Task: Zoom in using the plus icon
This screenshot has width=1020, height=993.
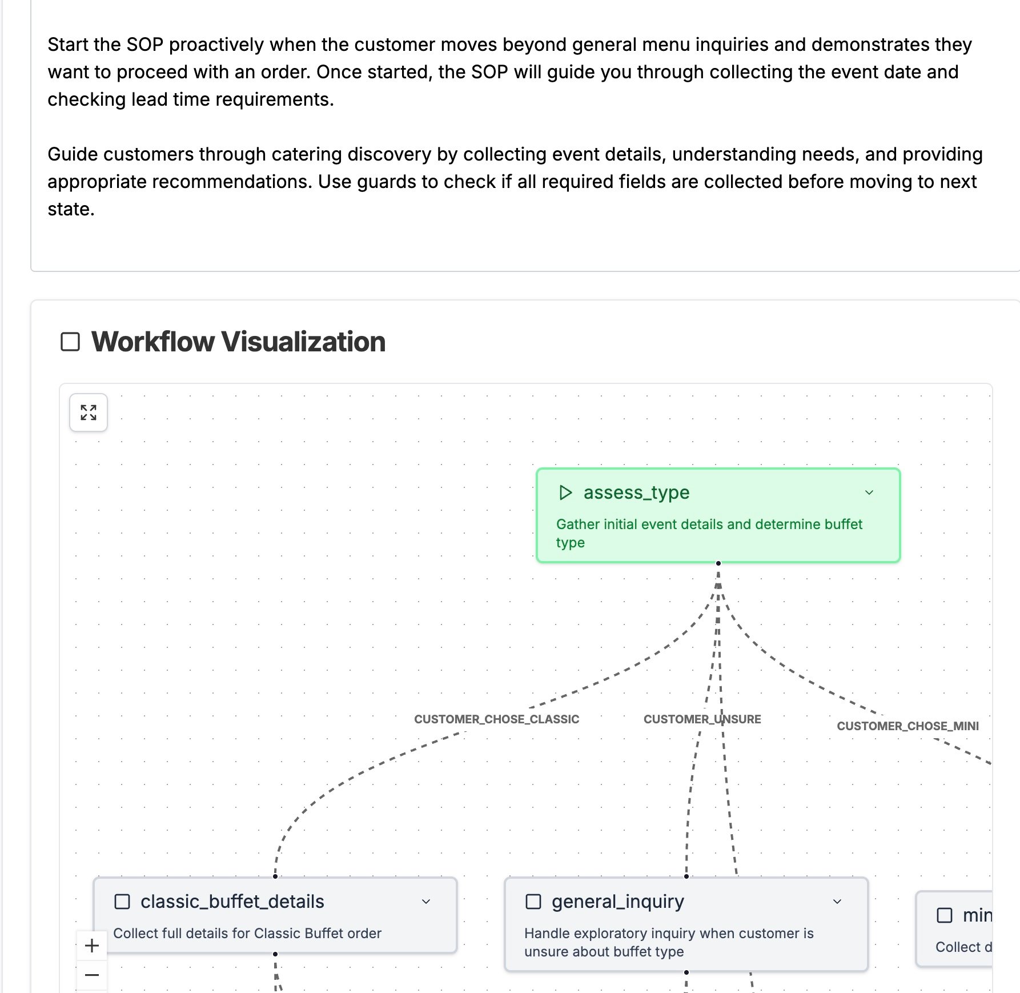Action: pyautogui.click(x=92, y=946)
